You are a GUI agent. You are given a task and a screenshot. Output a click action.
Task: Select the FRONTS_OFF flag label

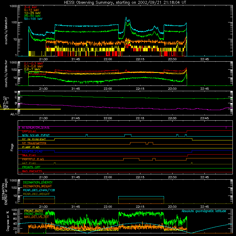31,167
